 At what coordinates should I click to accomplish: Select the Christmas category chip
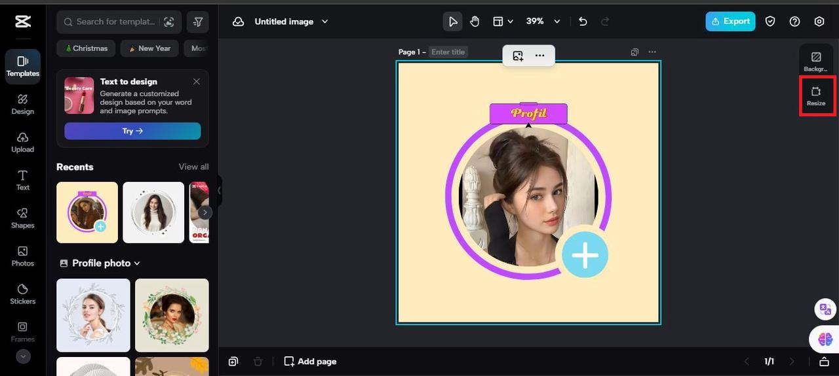point(87,48)
